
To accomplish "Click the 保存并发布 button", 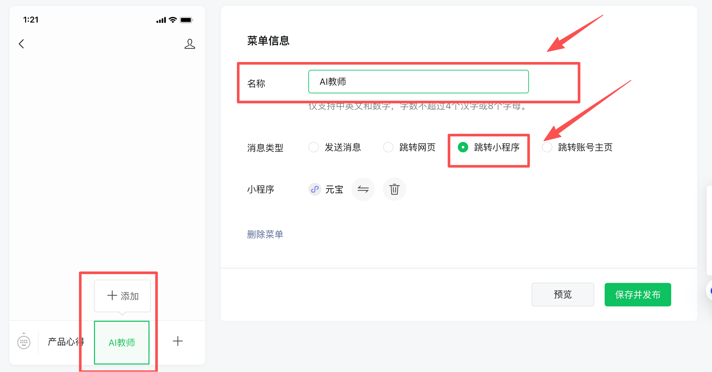I will [x=638, y=295].
